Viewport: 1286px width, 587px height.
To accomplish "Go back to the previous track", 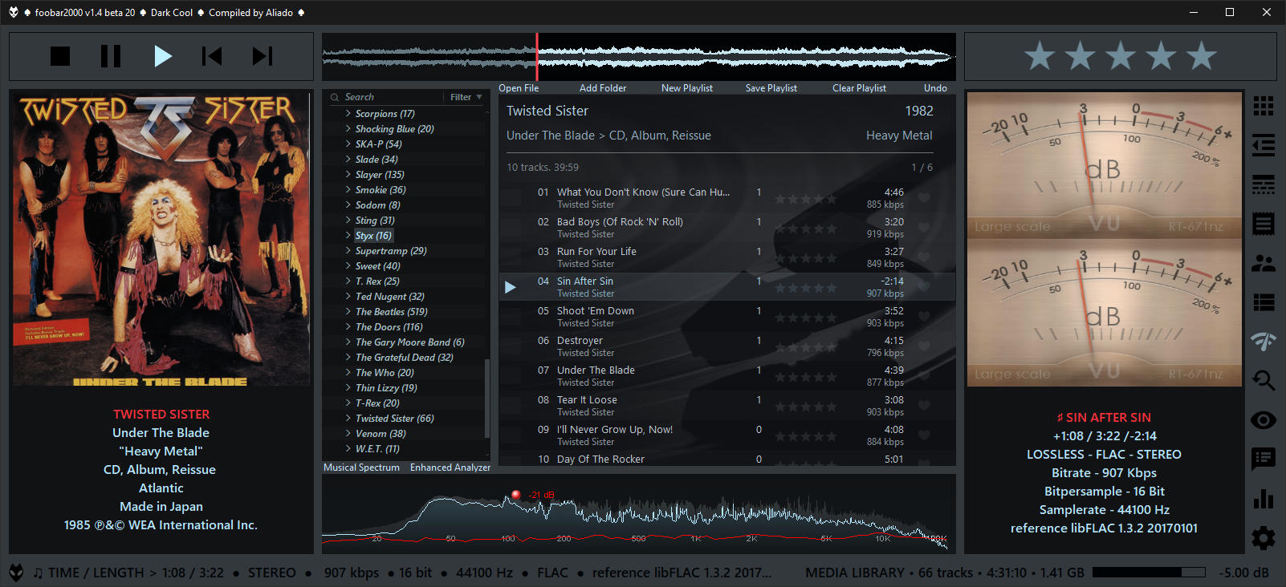I will [x=212, y=56].
